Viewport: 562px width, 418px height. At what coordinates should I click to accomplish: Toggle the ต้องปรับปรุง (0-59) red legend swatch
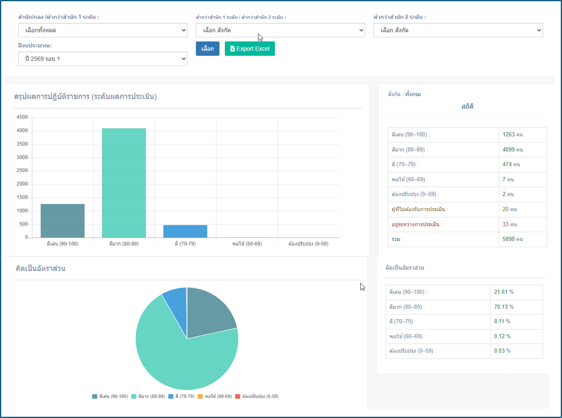(237, 396)
